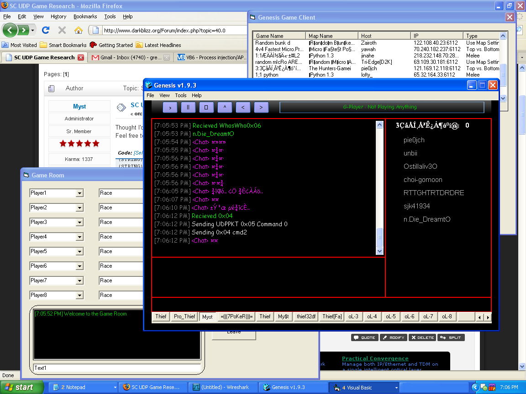Select the =(((7PoKeR)))= tab
This screenshot has width=526, height=394.
pos(237,316)
